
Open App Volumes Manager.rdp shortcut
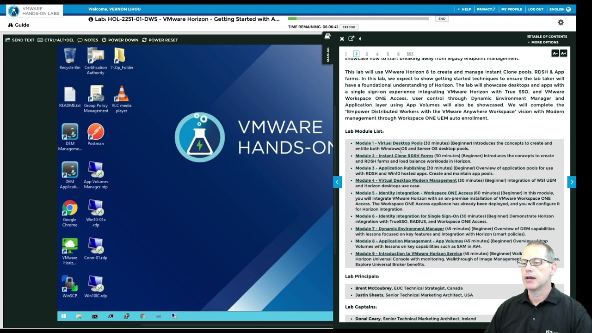(96, 174)
